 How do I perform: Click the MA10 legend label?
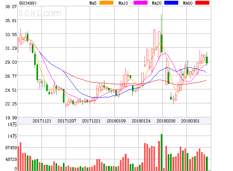click(x=123, y=3)
